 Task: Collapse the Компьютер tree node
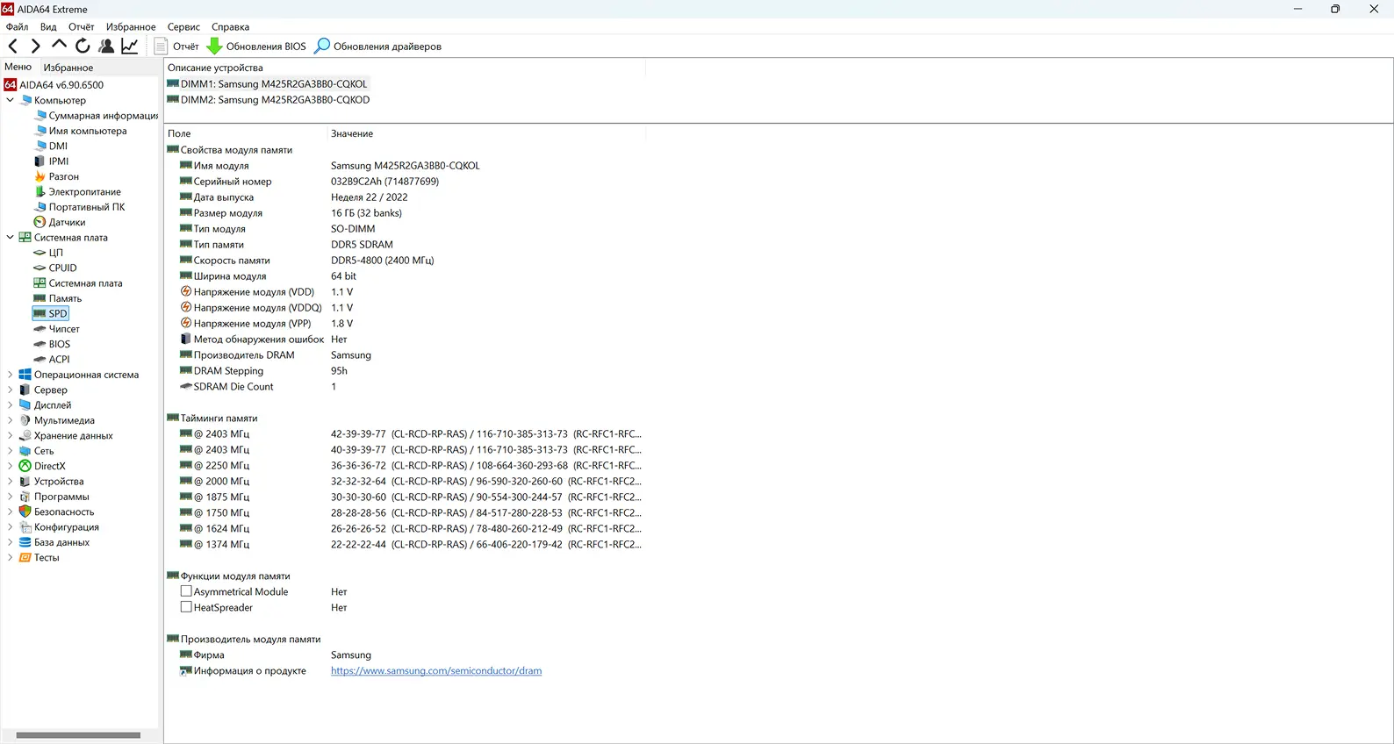[x=11, y=100]
